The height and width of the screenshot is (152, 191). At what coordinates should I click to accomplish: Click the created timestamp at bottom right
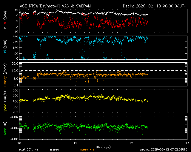coord(163,150)
